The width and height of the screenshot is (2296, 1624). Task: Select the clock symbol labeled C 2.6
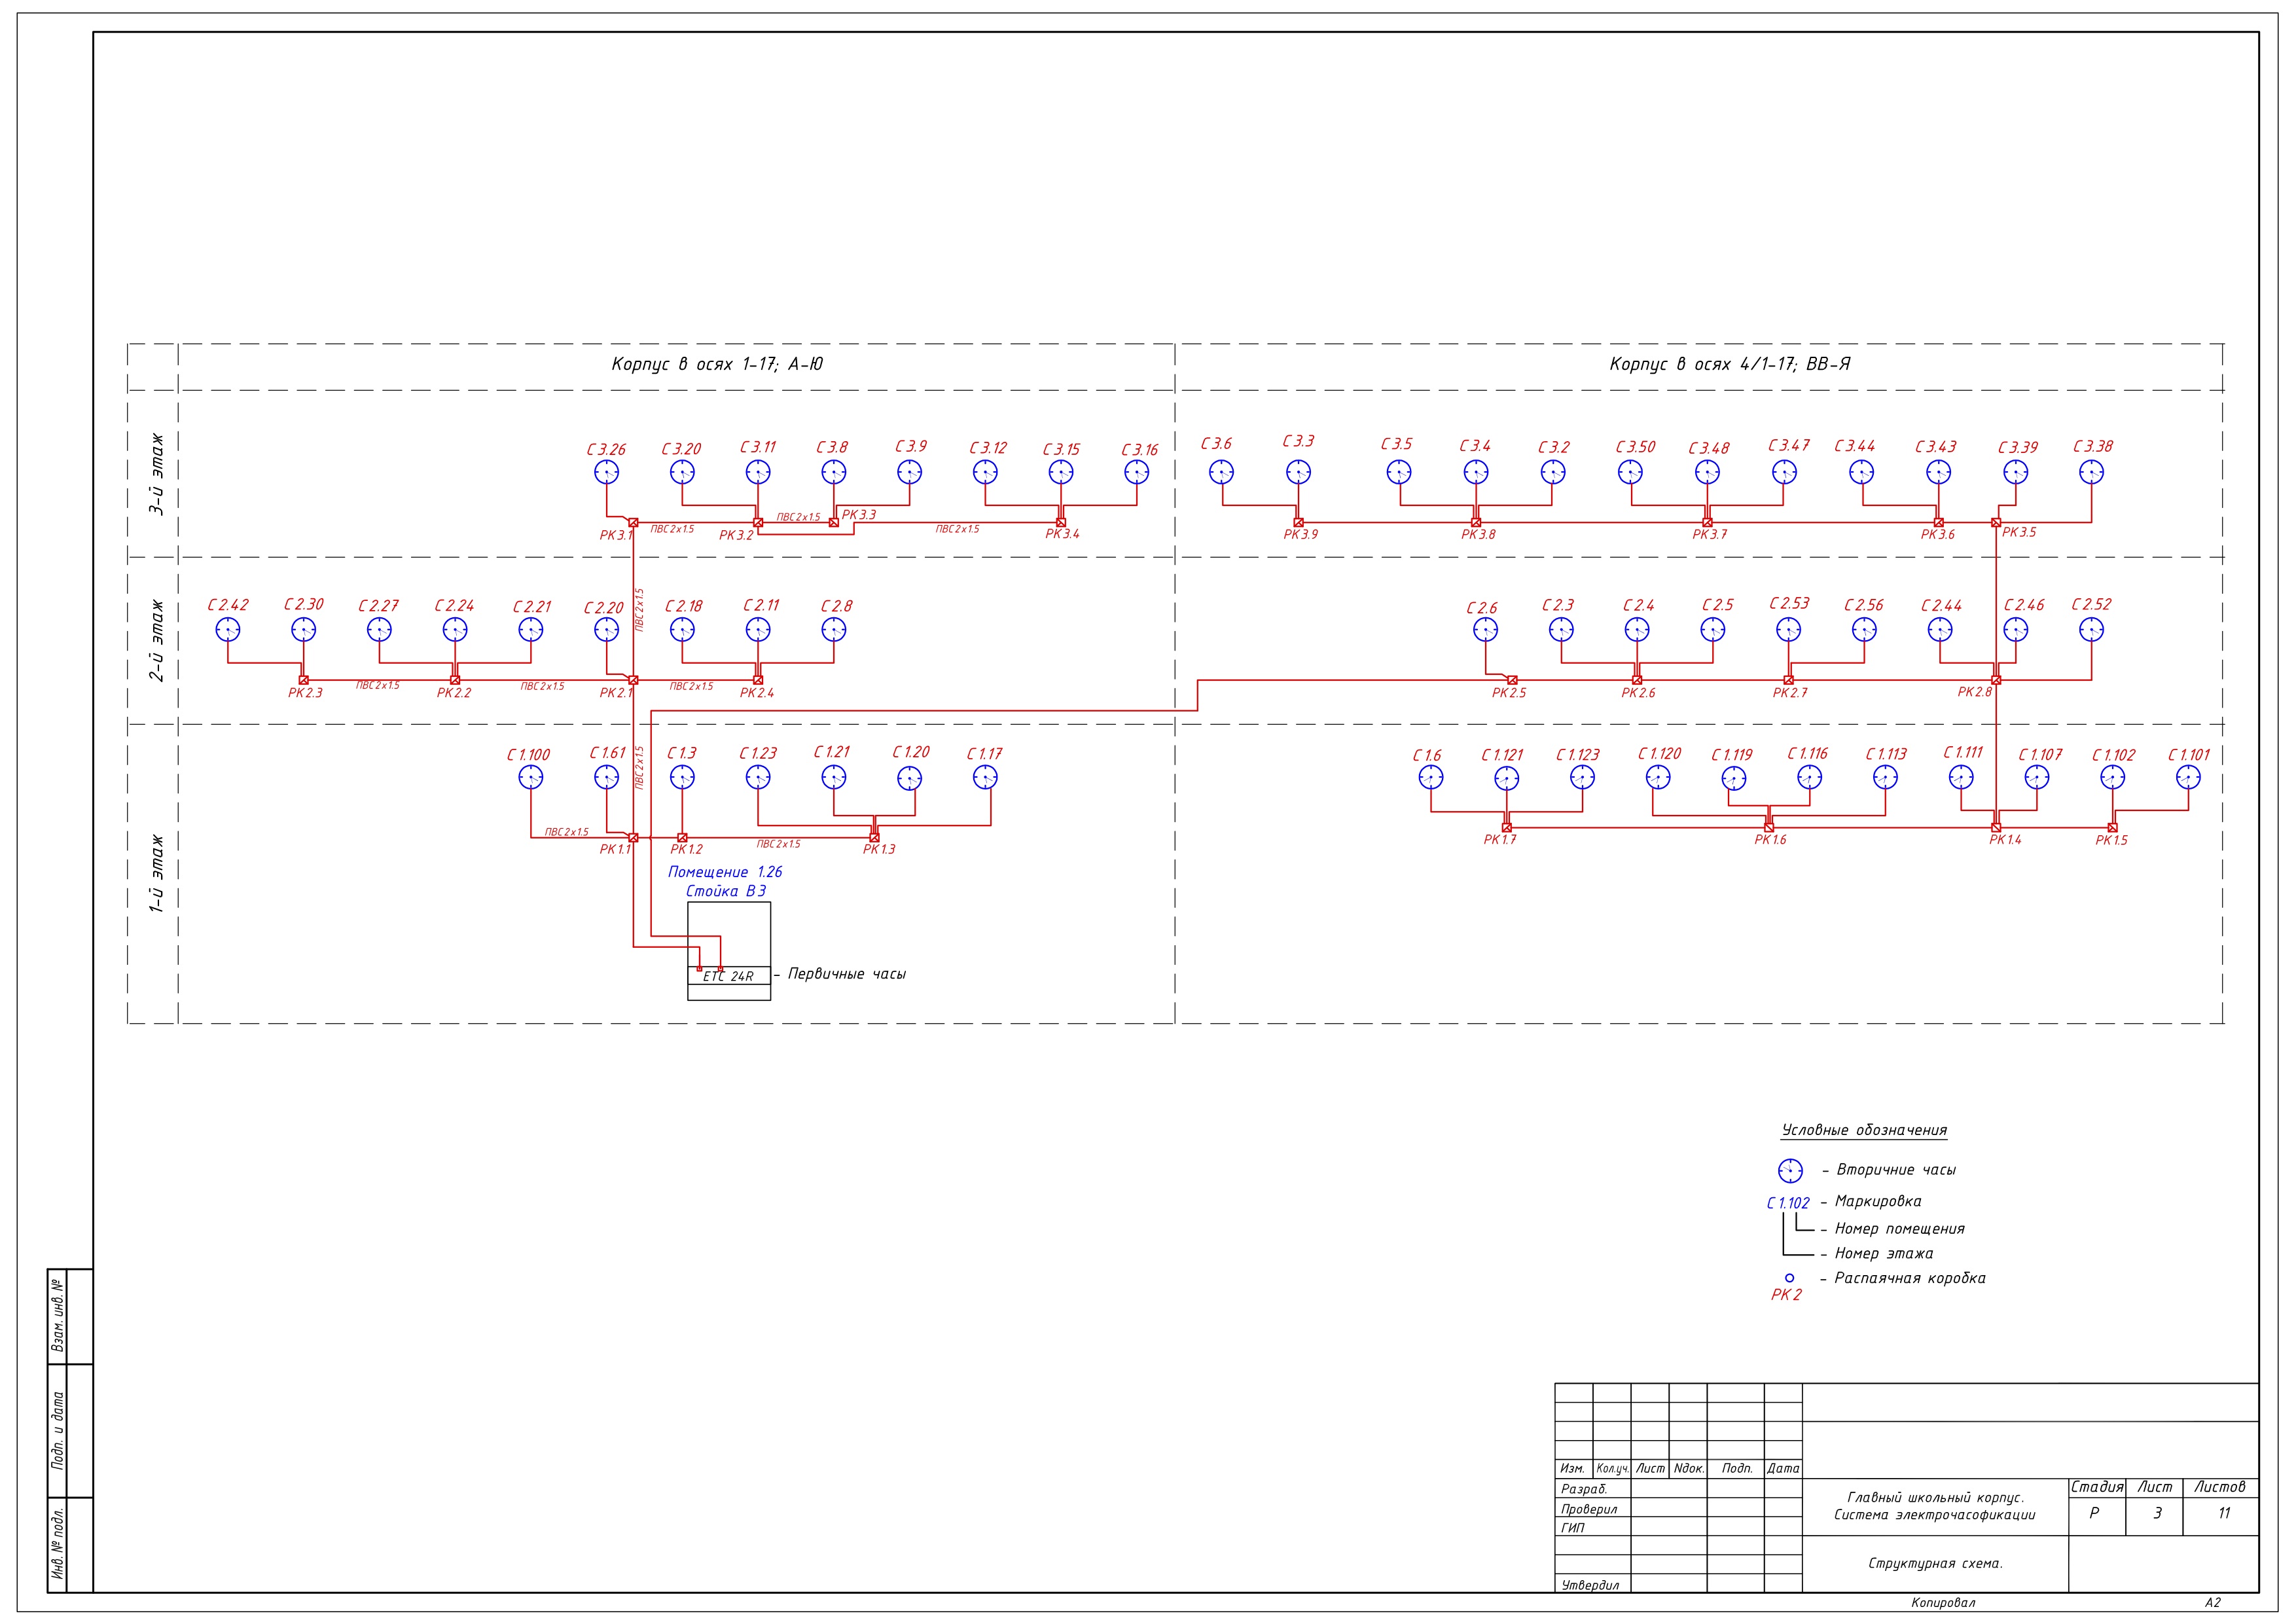click(x=1485, y=629)
